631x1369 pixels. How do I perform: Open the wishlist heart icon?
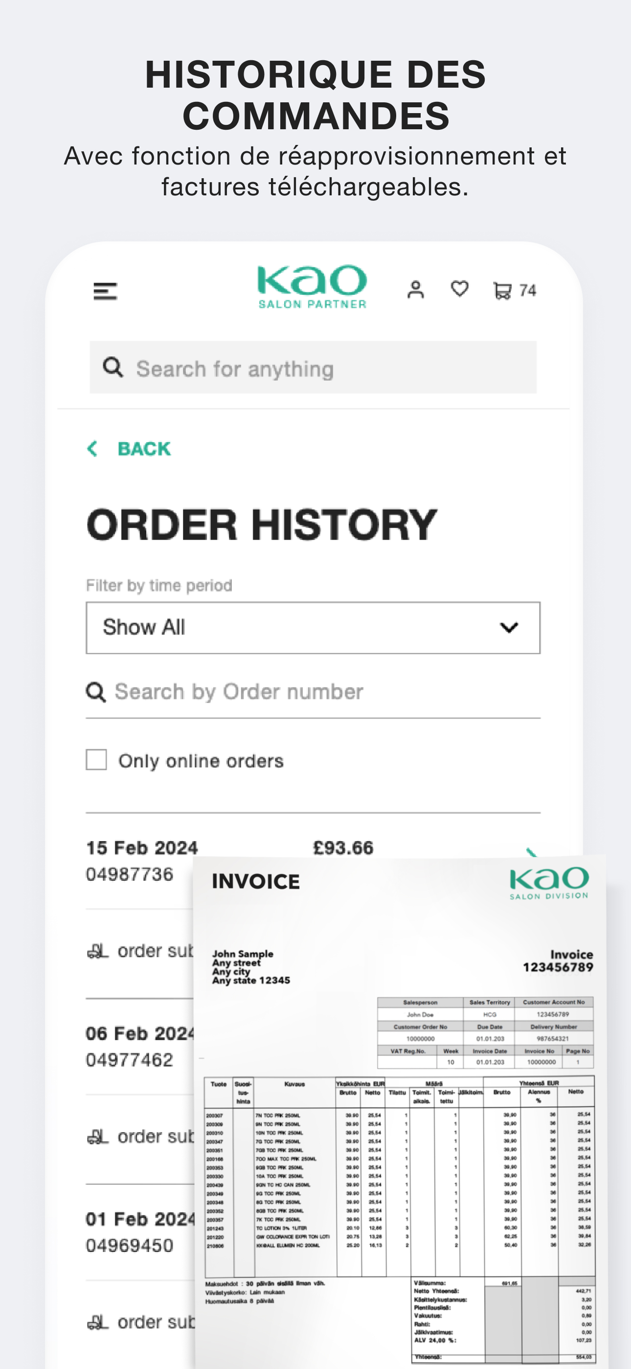(x=459, y=288)
